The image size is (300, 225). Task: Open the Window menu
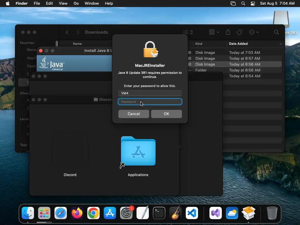click(x=92, y=4)
